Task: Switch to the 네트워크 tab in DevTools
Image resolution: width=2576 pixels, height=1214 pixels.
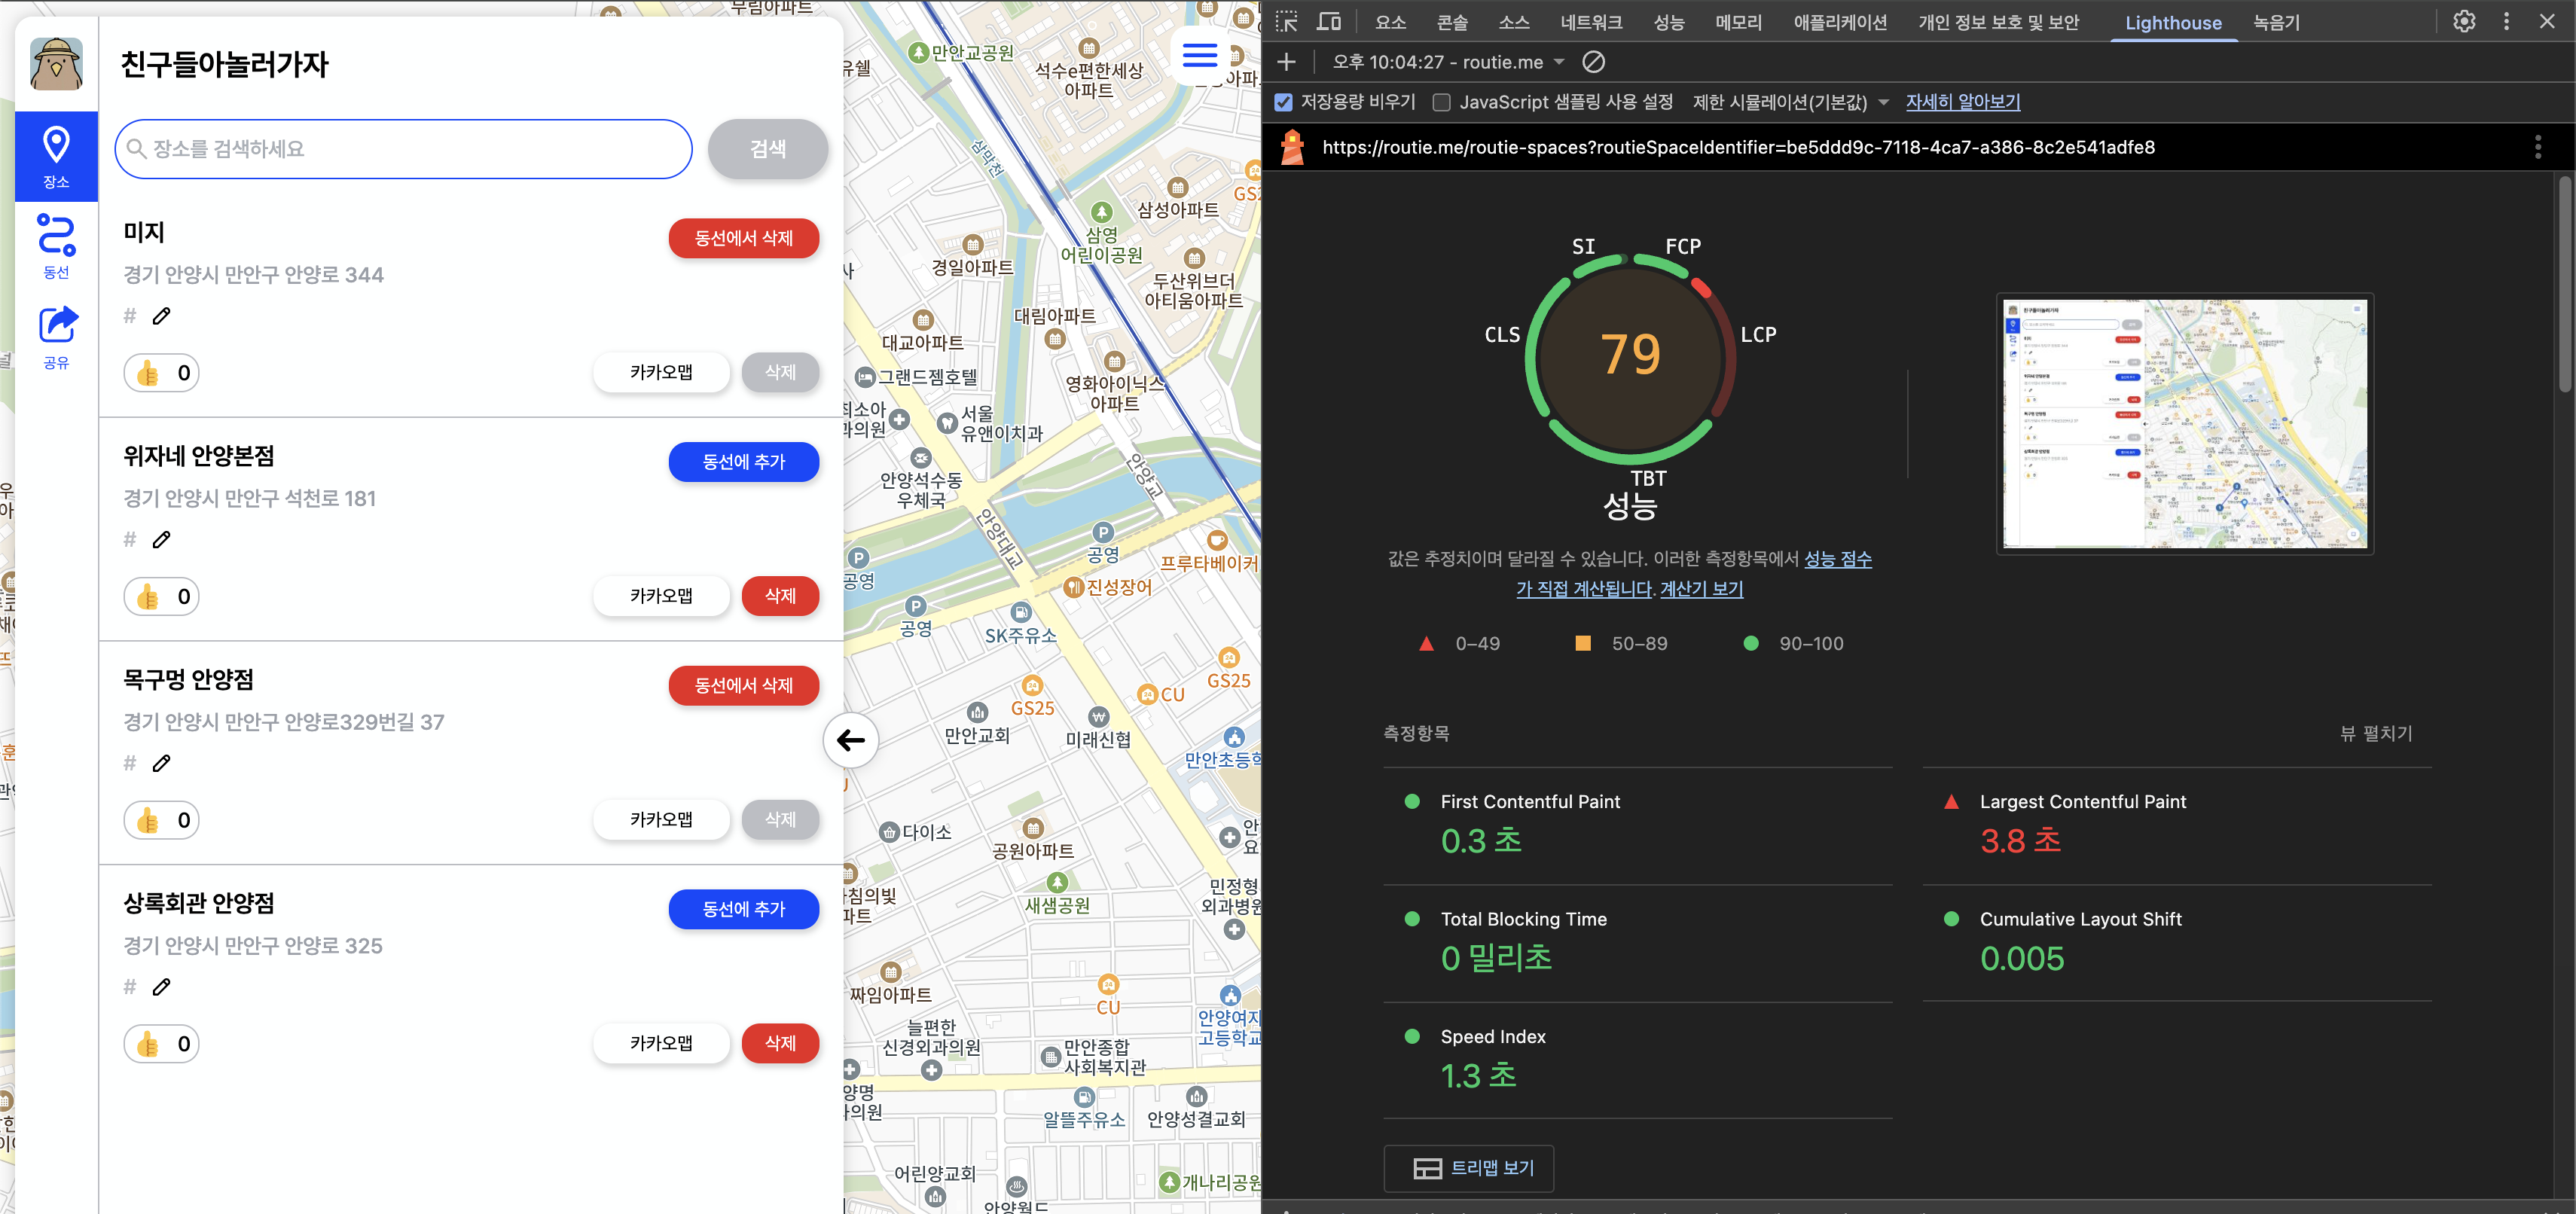Action: click(x=1591, y=22)
